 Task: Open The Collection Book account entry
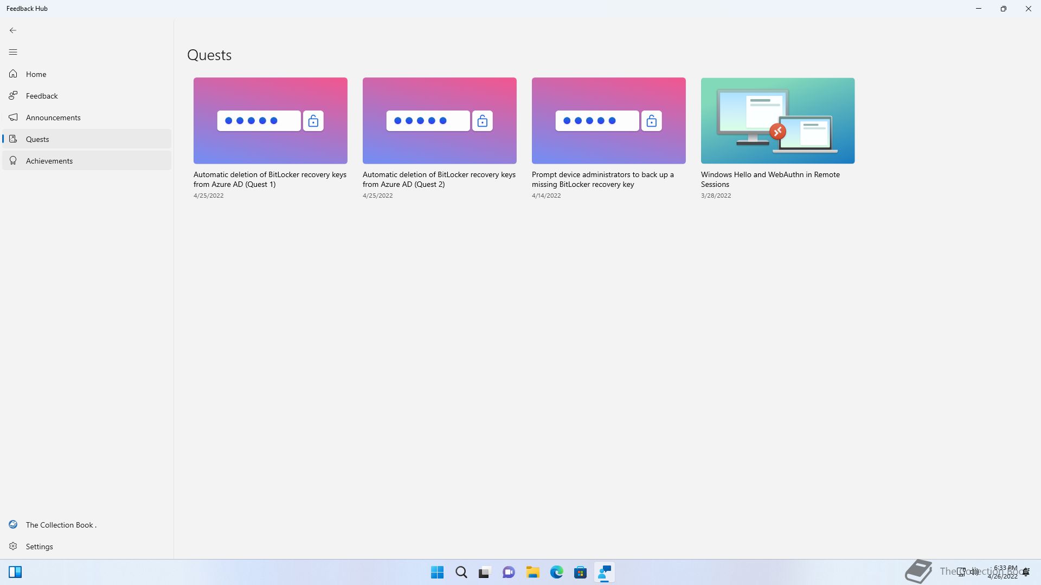(87, 525)
